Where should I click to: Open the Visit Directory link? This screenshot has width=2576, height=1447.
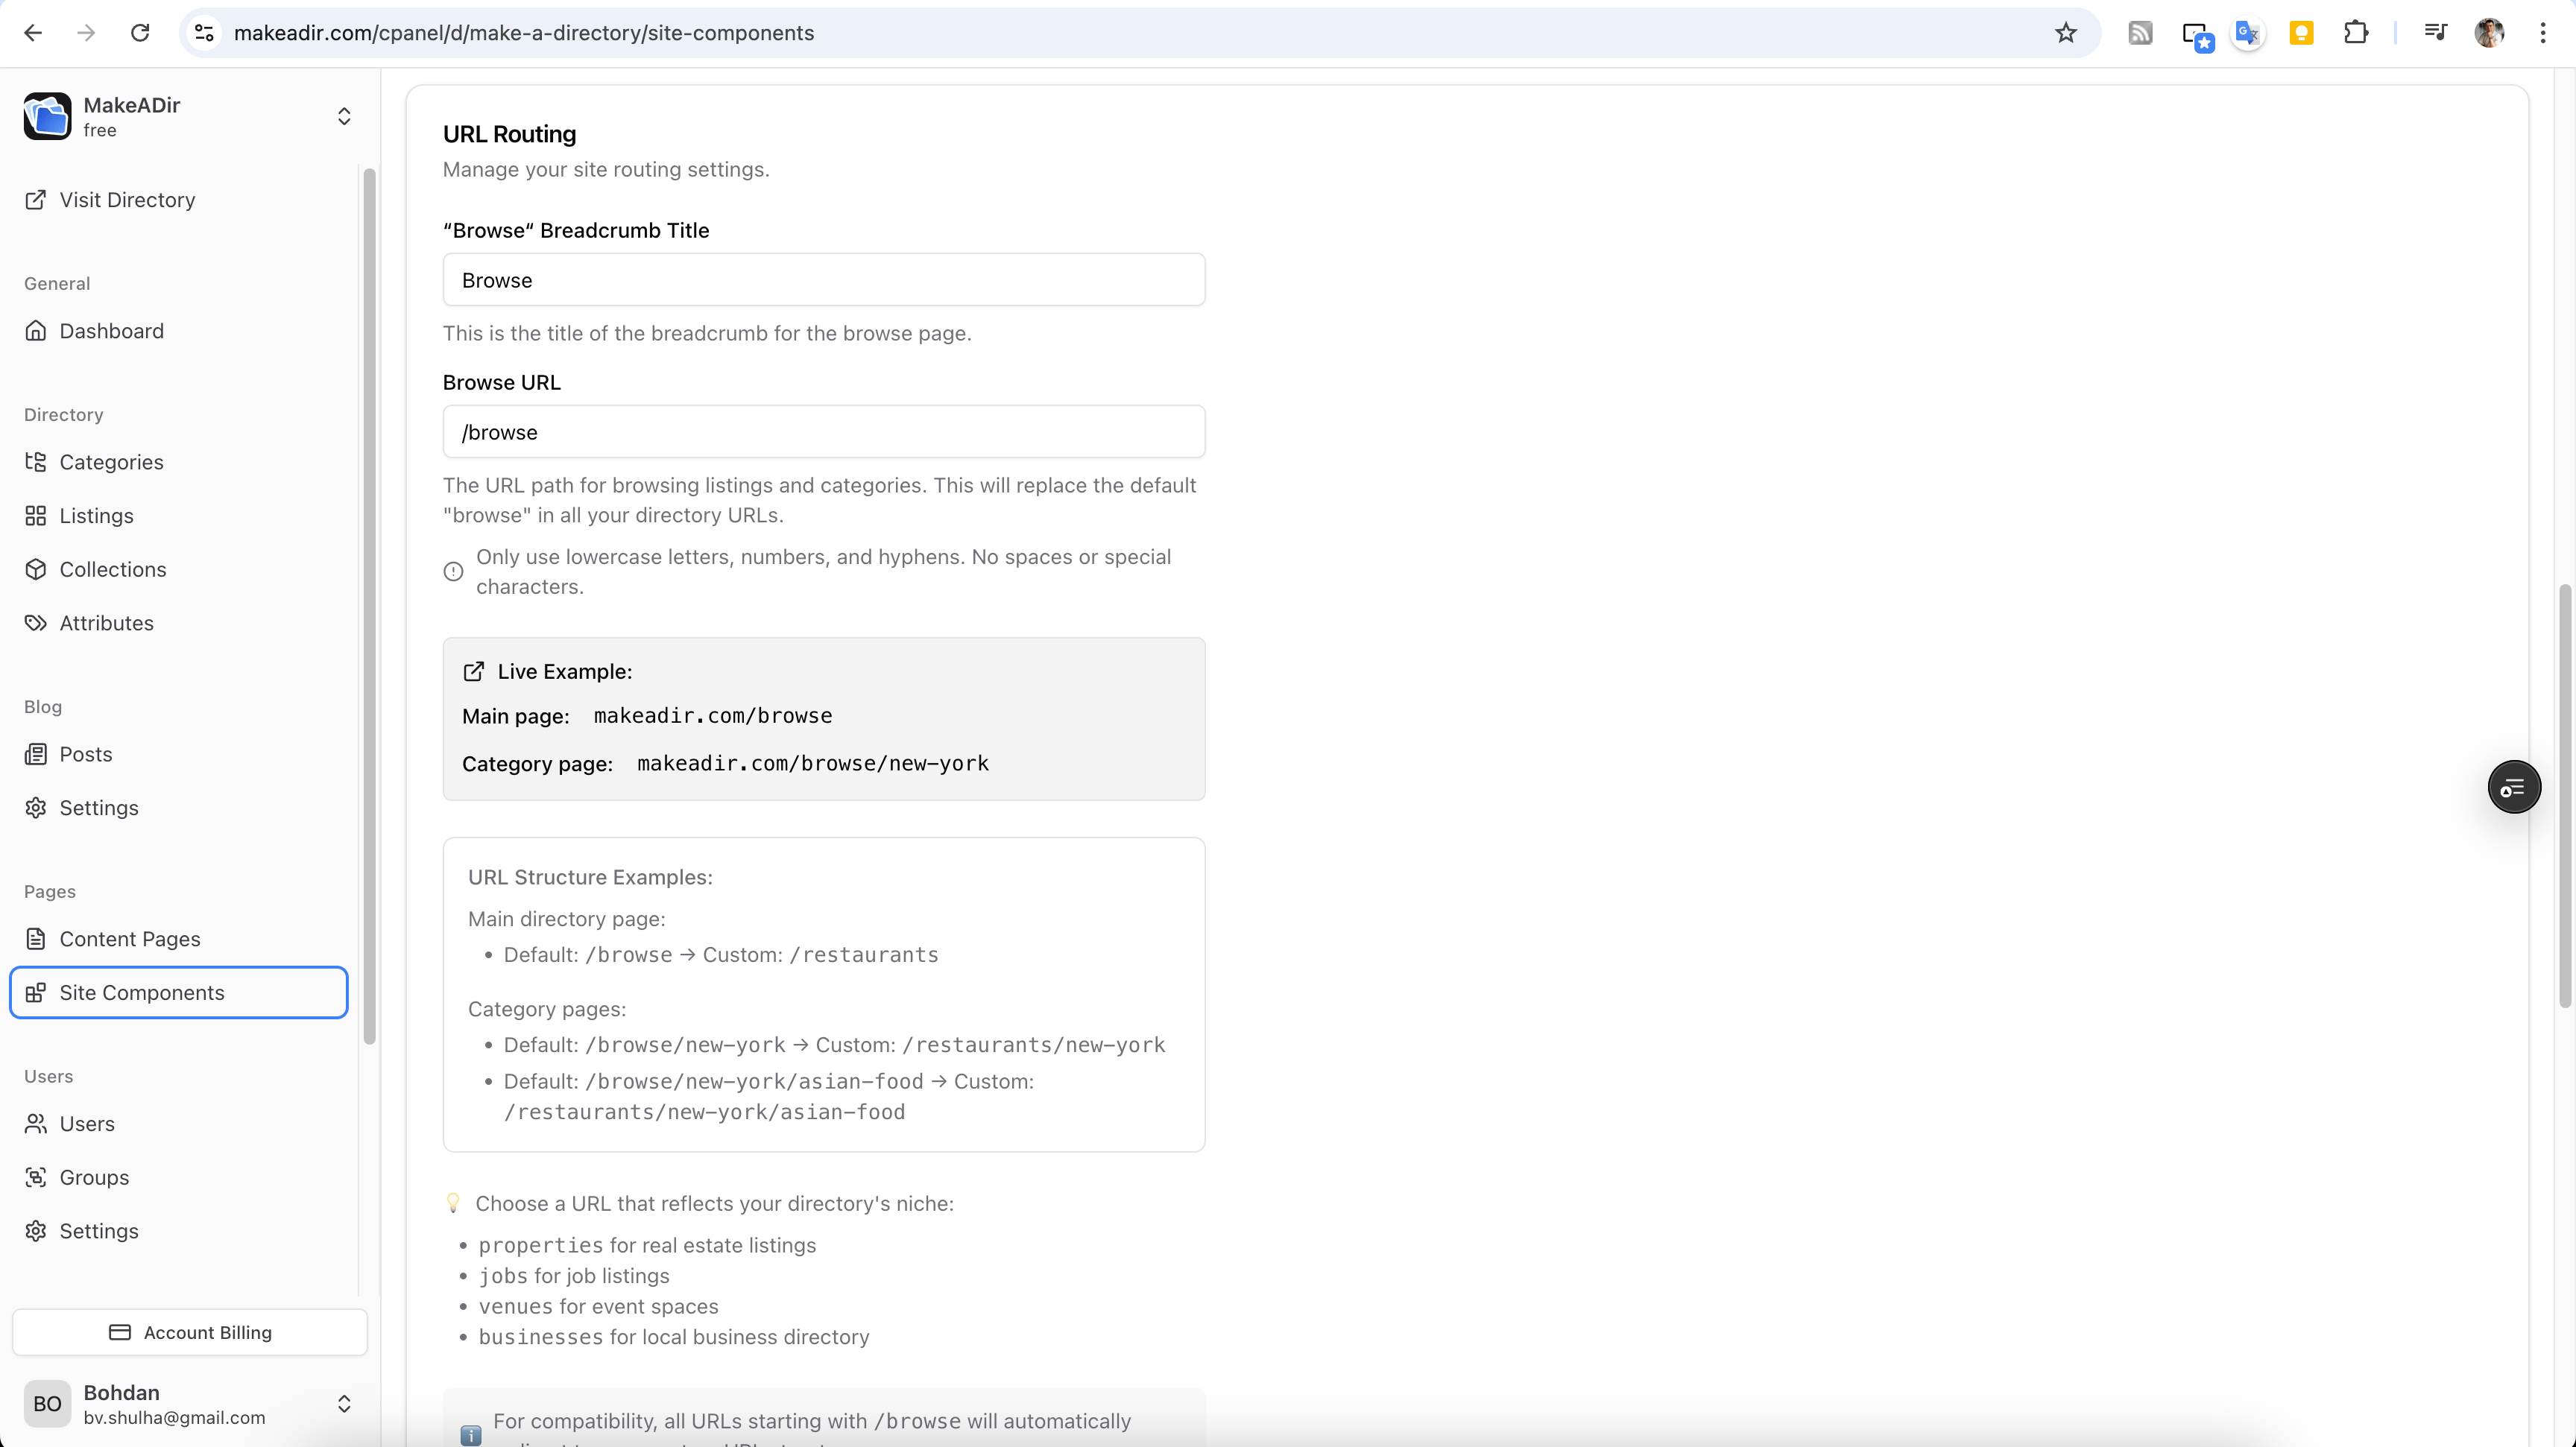(x=127, y=200)
